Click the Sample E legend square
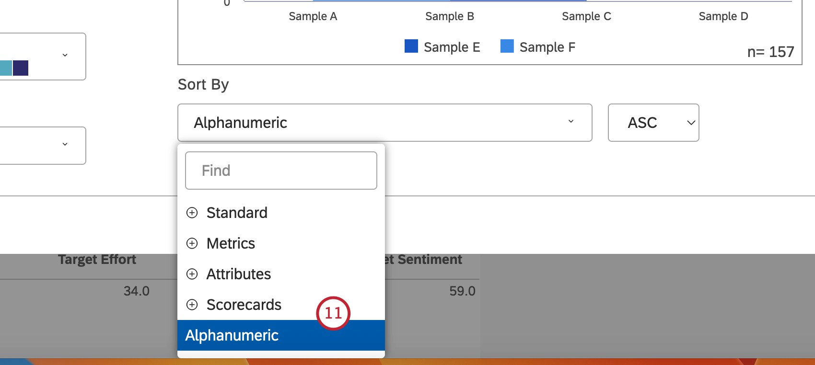Image resolution: width=815 pixels, height=365 pixels. pos(411,46)
